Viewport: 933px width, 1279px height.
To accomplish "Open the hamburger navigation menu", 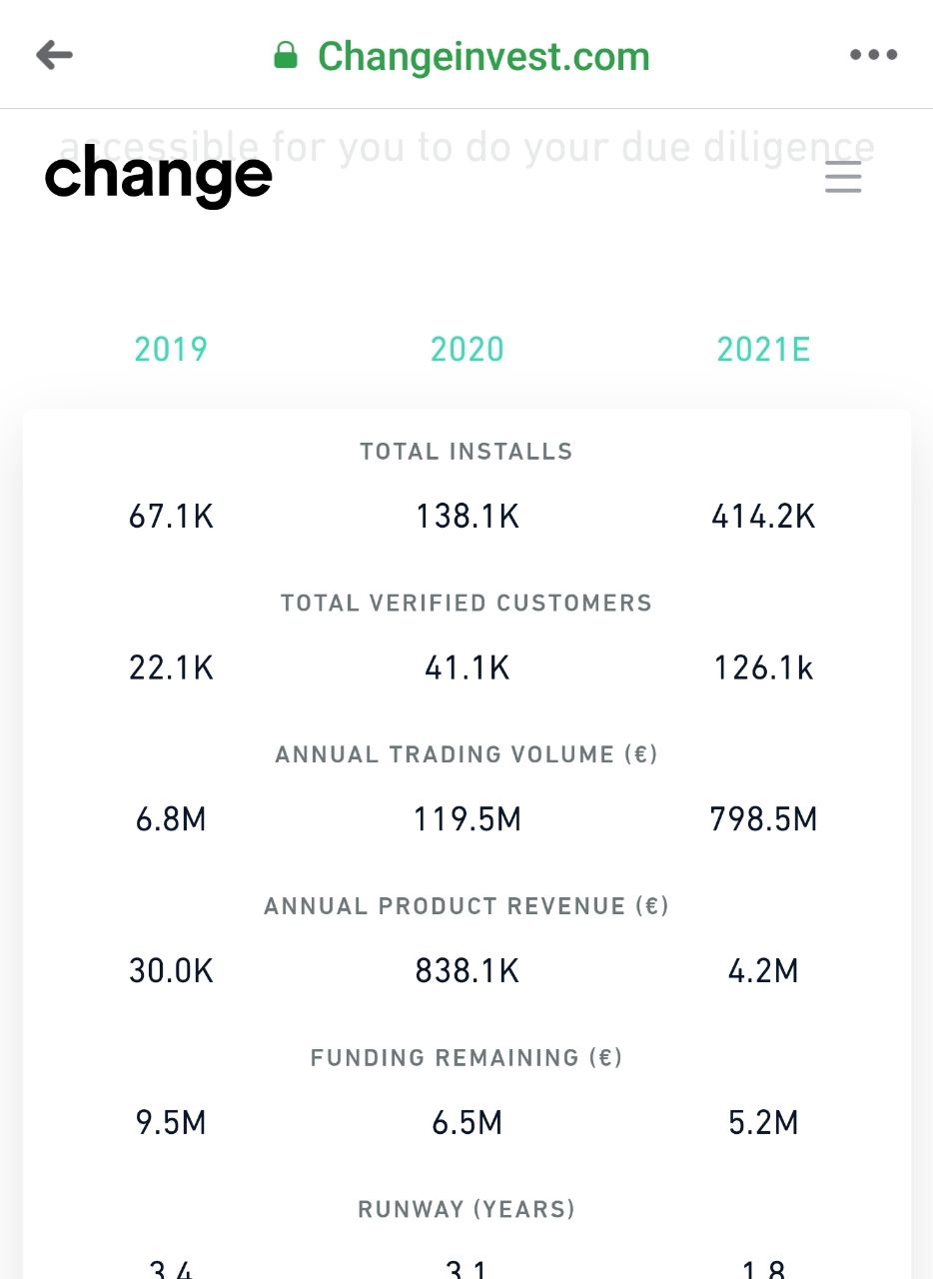I will (843, 179).
